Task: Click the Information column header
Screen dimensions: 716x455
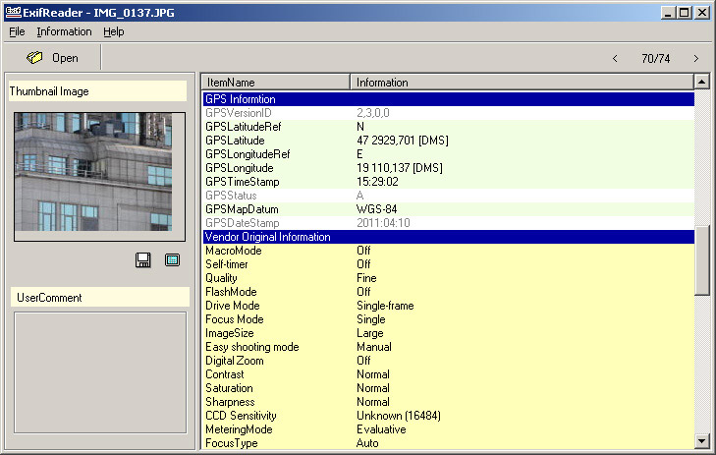Action: [x=521, y=83]
